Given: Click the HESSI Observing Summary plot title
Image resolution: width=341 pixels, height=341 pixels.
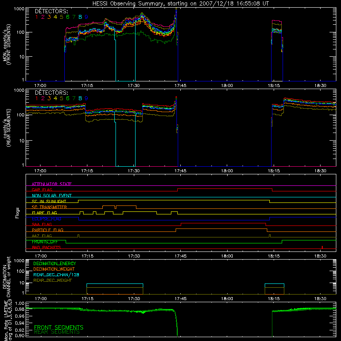Looking at the screenshot, I should pos(181,4).
